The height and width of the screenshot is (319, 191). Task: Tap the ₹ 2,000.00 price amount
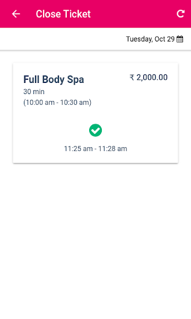point(149,77)
